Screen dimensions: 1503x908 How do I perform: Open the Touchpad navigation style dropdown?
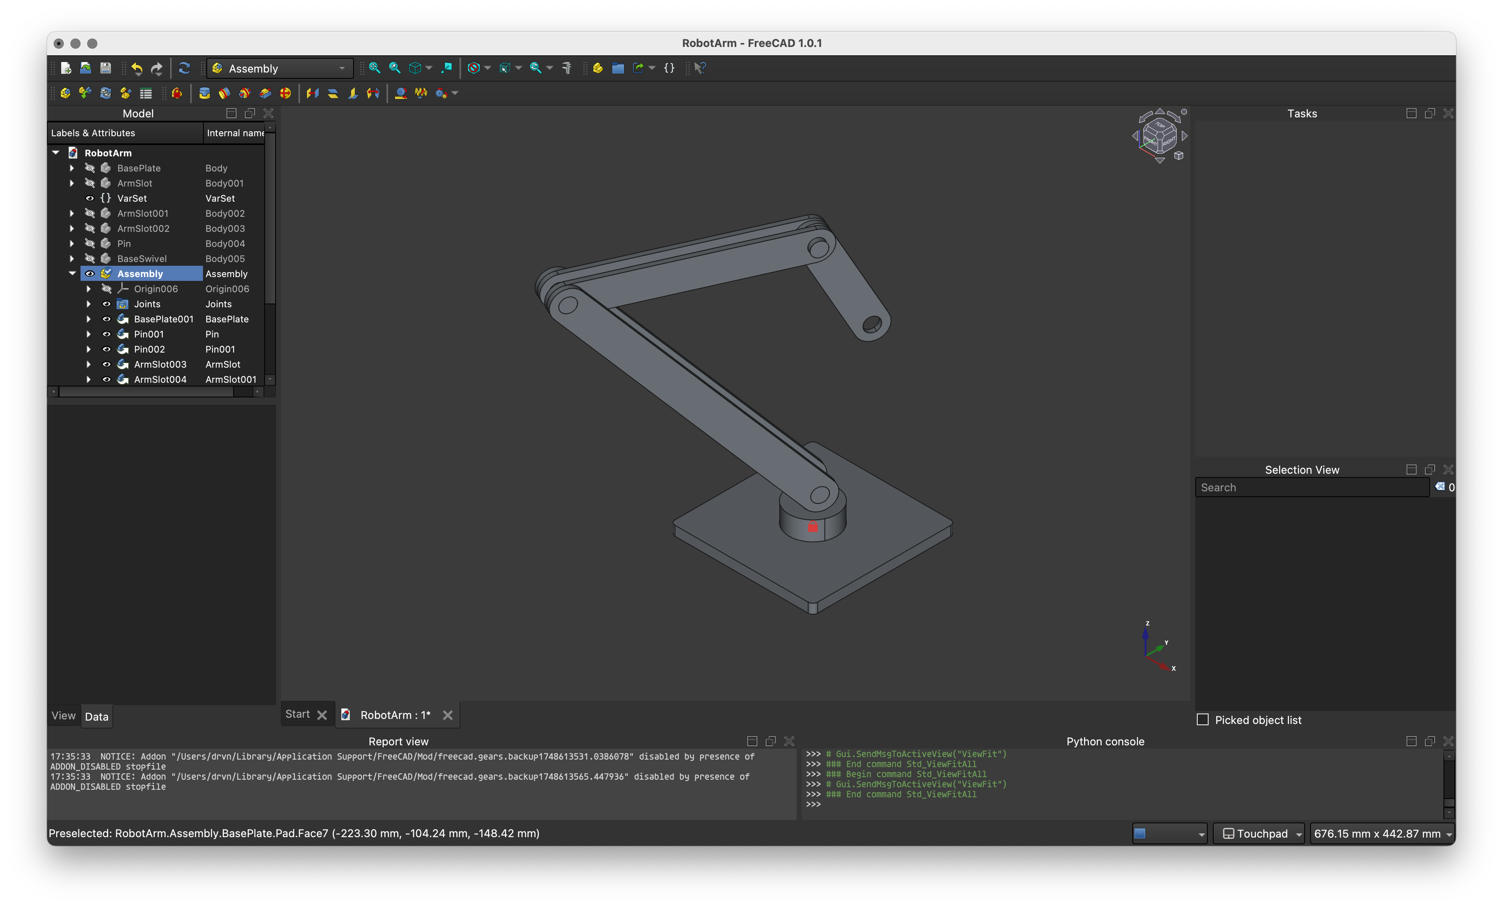pos(1259,834)
